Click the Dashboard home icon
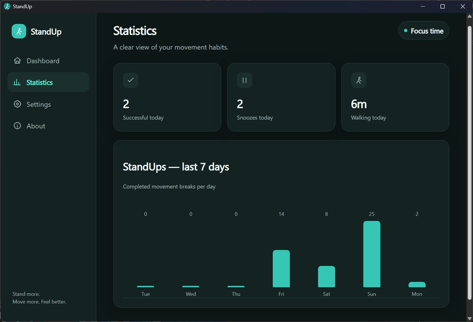This screenshot has width=473, height=322. pyautogui.click(x=17, y=61)
